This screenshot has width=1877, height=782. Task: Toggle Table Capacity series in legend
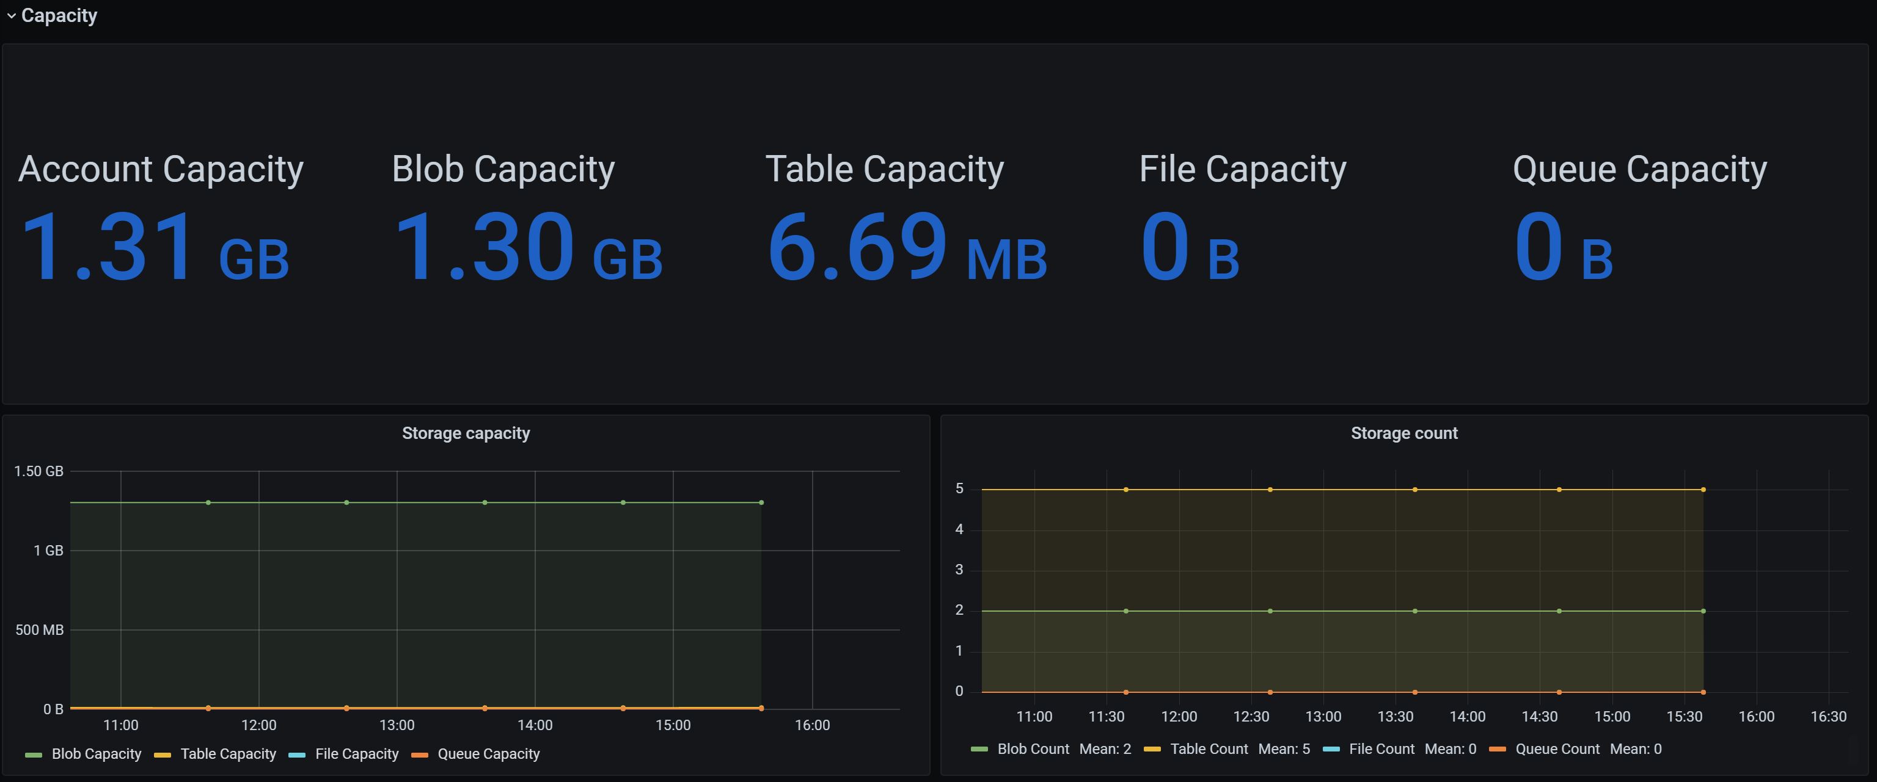click(x=228, y=755)
